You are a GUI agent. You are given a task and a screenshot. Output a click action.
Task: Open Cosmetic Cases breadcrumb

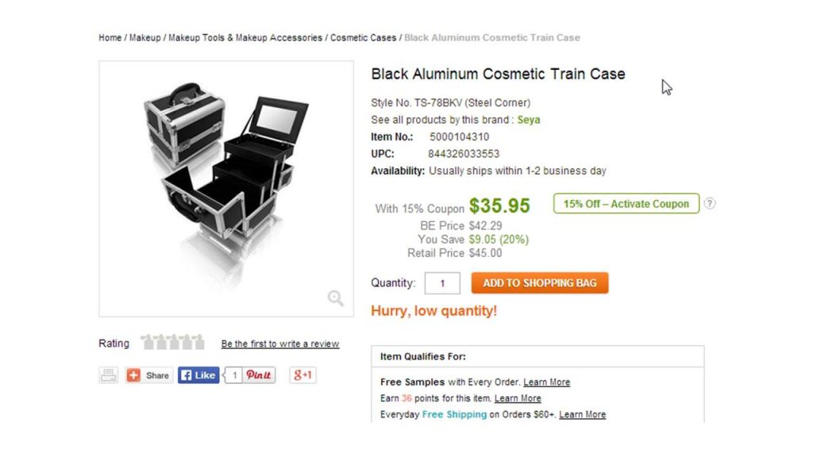coord(363,38)
